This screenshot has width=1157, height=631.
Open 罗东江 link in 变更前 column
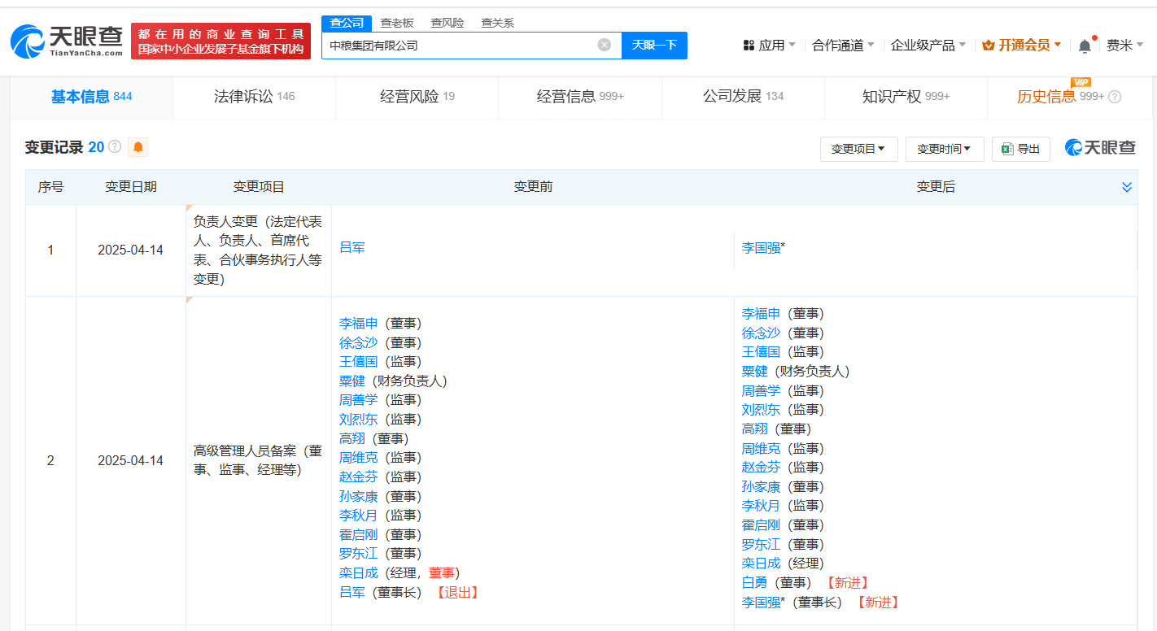tap(359, 553)
